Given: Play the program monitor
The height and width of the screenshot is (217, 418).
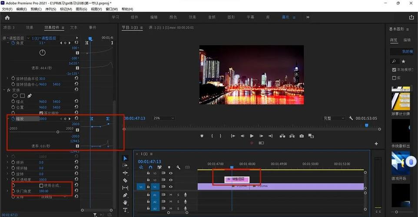Looking at the screenshot, I should [x=252, y=136].
